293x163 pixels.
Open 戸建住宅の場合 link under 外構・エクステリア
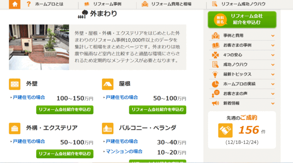[29, 142]
